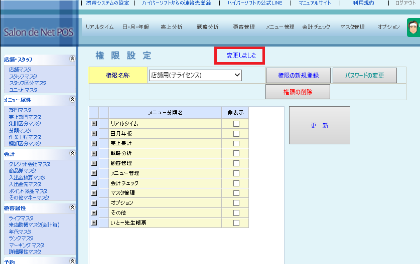Screen dimensions: 420x264
Task: Collapse the 店舗・スタッフ sidebar section
Action: (x=72, y=59)
